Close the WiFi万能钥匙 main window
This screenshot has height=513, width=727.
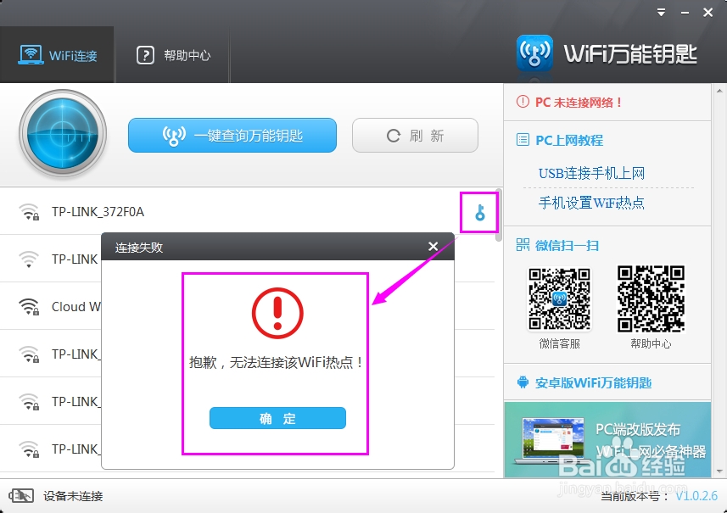(x=707, y=13)
